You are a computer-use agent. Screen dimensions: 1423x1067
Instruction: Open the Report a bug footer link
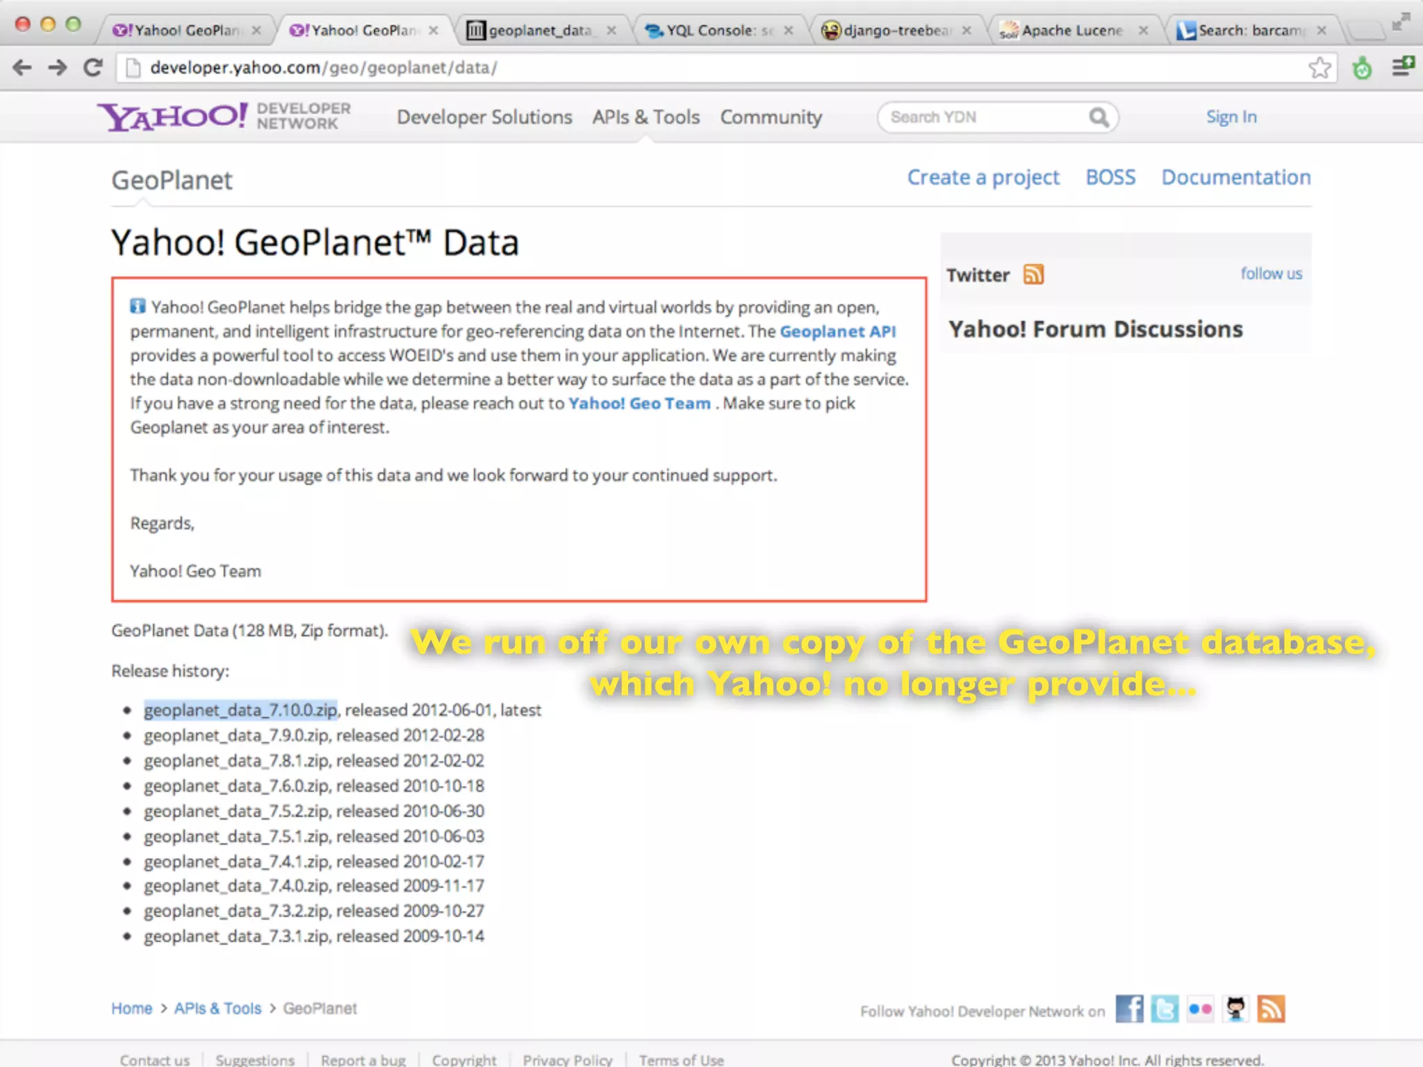point(363,1059)
